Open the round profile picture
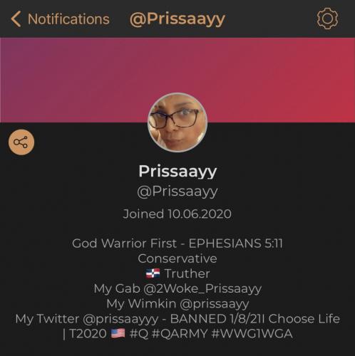 pyautogui.click(x=177, y=122)
